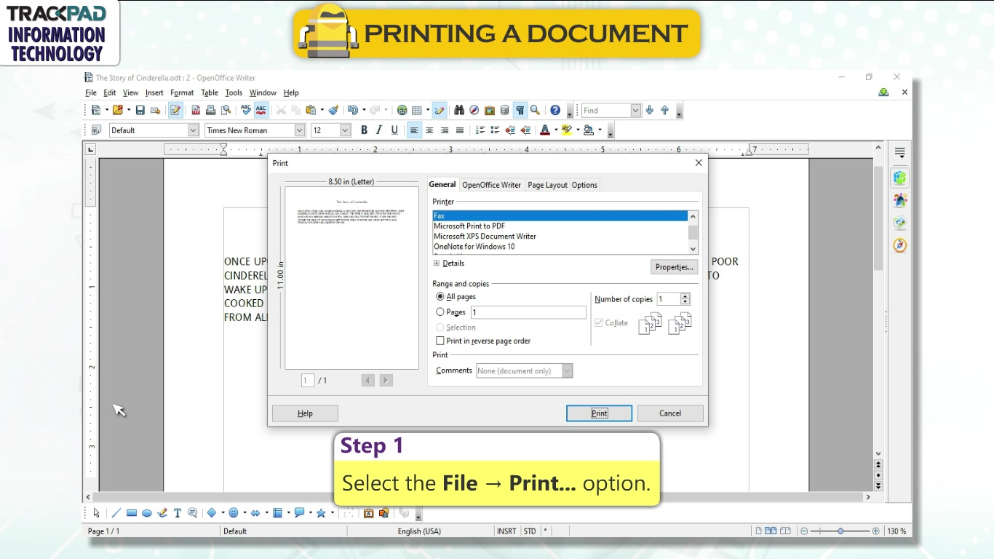The width and height of the screenshot is (994, 559).
Task: Click the Cancel button in dialog
Action: tap(670, 413)
